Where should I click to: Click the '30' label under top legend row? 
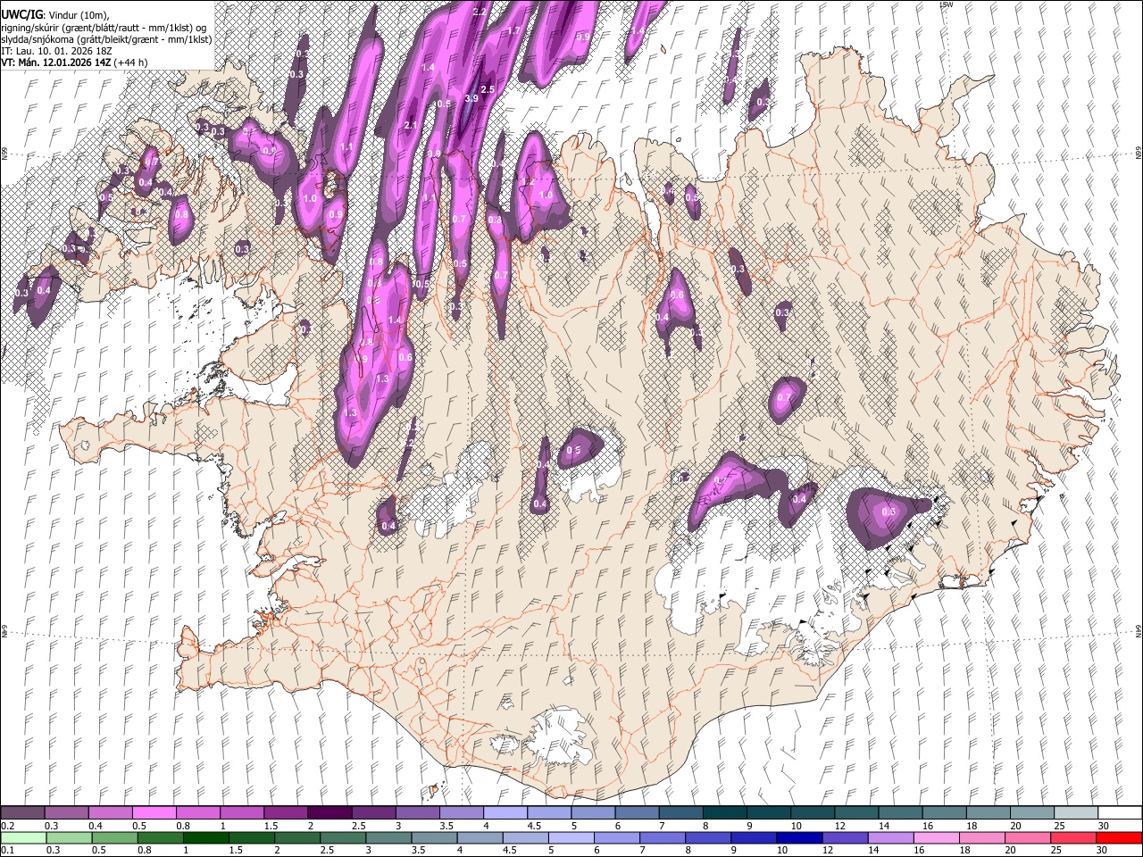[1103, 826]
